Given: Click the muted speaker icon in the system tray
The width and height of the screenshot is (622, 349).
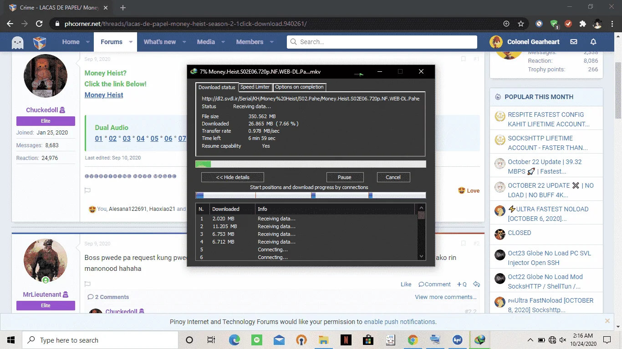Looking at the screenshot, I should pos(563,340).
